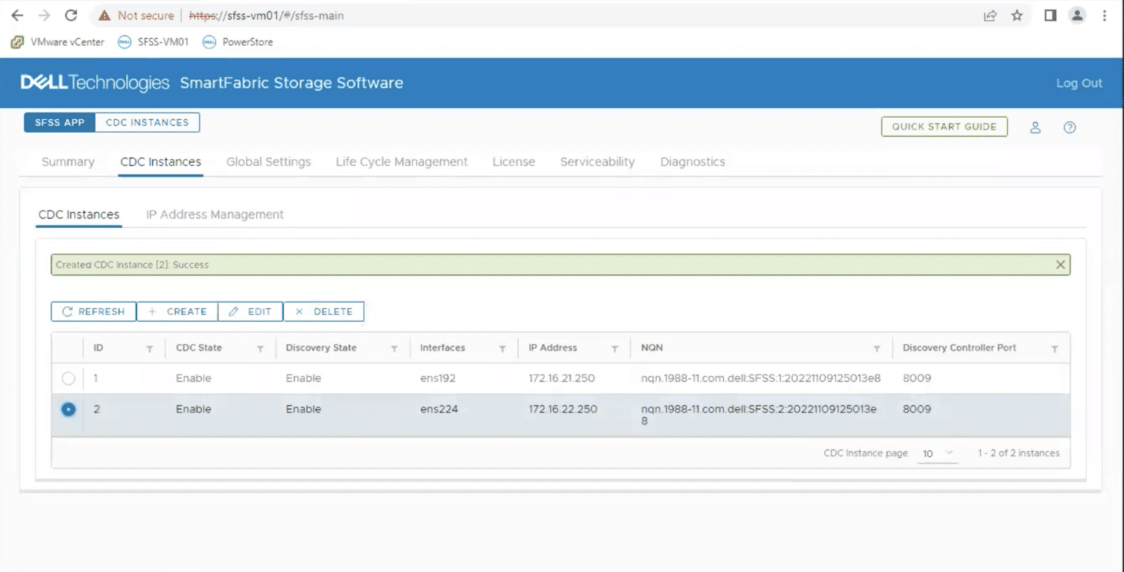Go to the Summary tab
The height and width of the screenshot is (572, 1124).
(68, 162)
